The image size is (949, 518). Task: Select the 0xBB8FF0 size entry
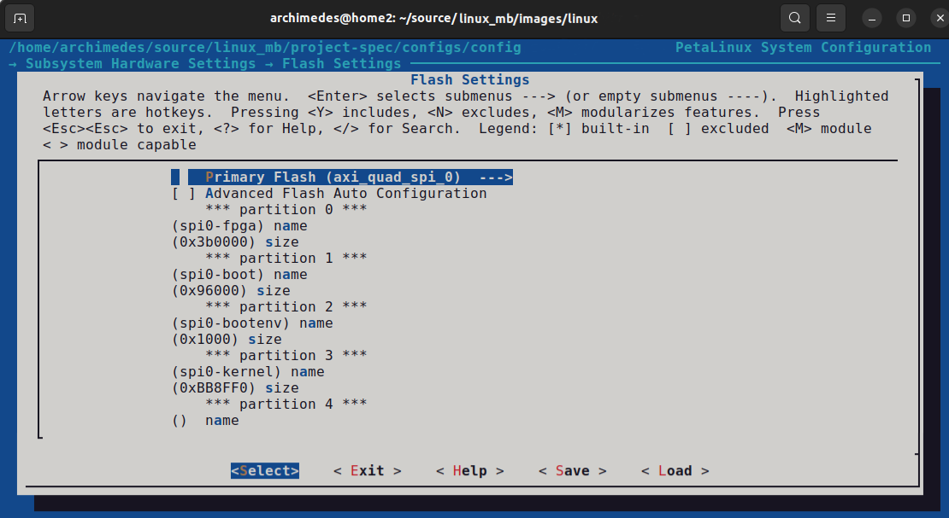235,388
